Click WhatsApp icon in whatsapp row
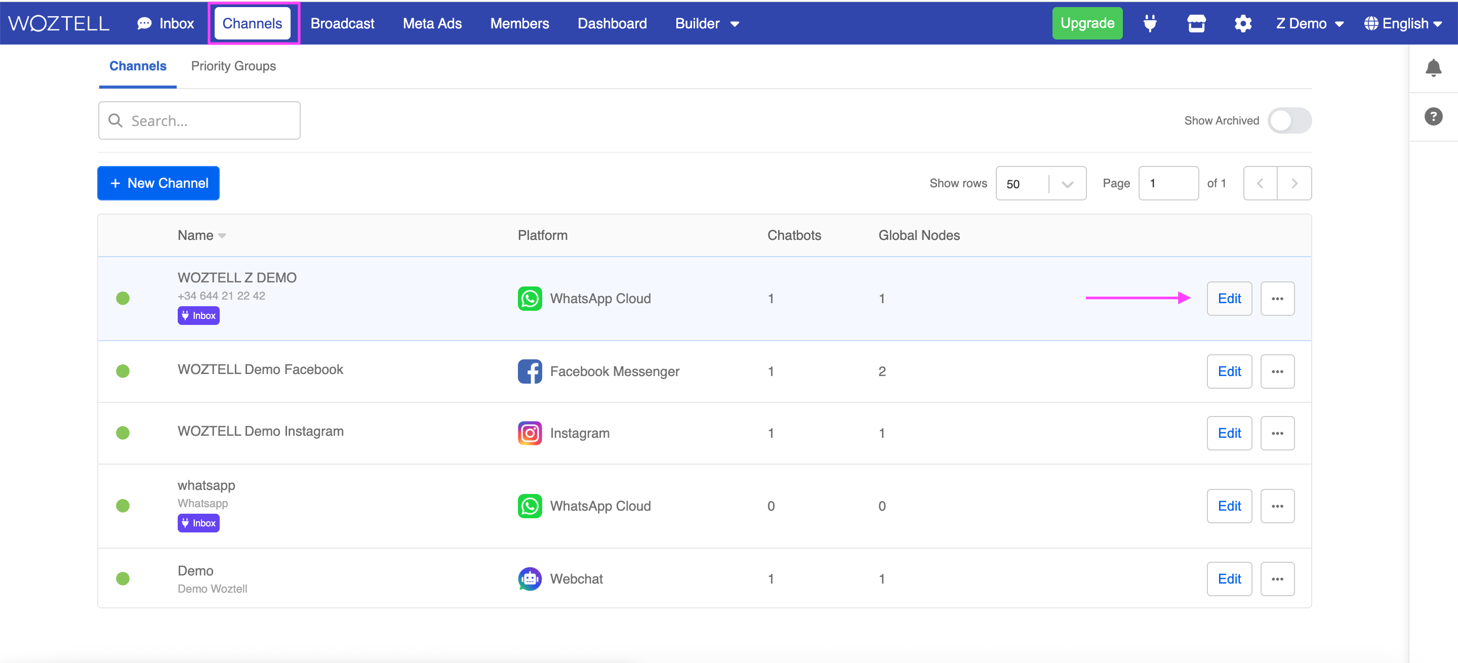1458x663 pixels. coord(529,506)
